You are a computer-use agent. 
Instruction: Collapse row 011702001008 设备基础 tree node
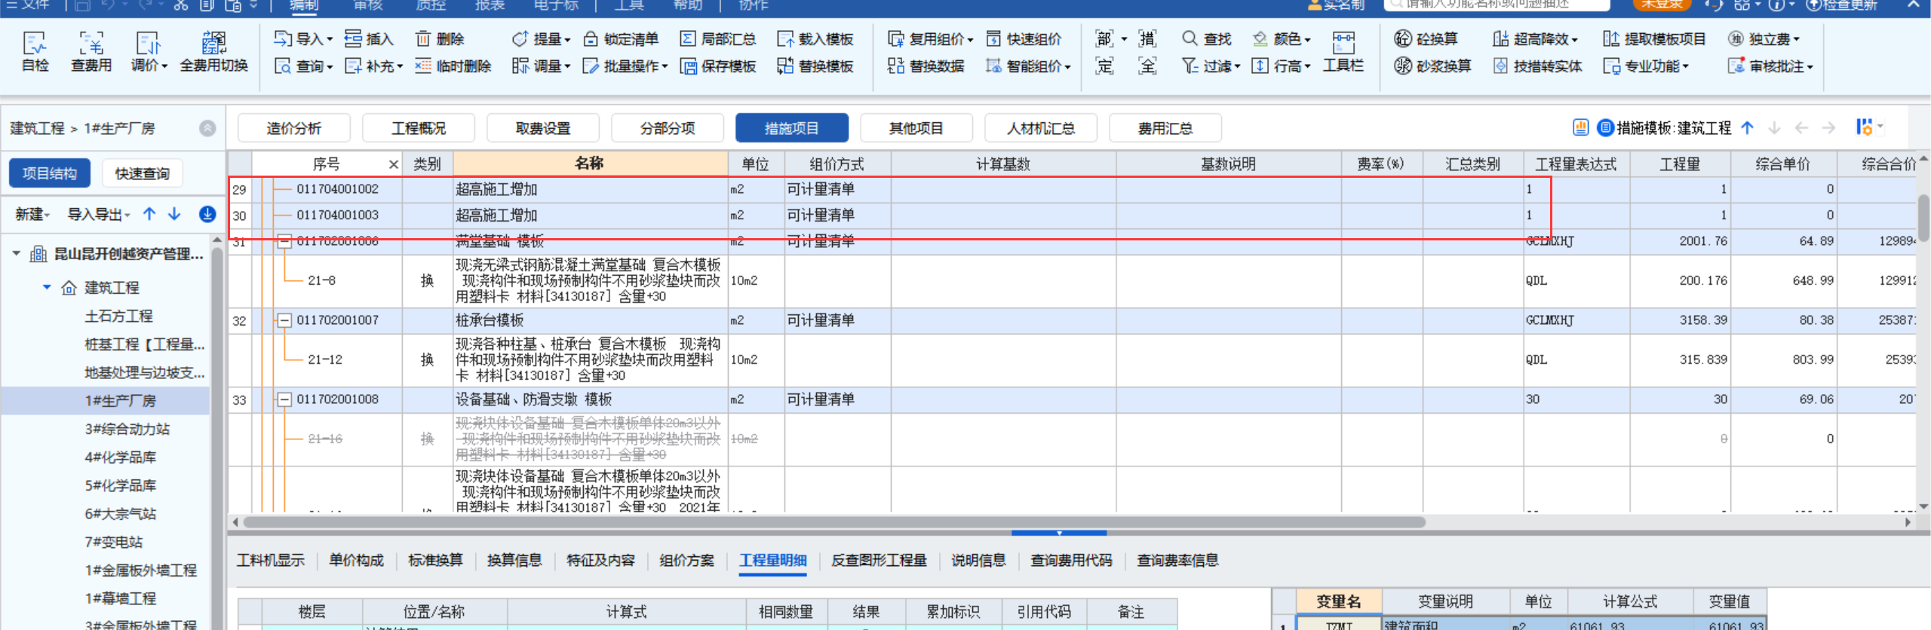coord(284,399)
